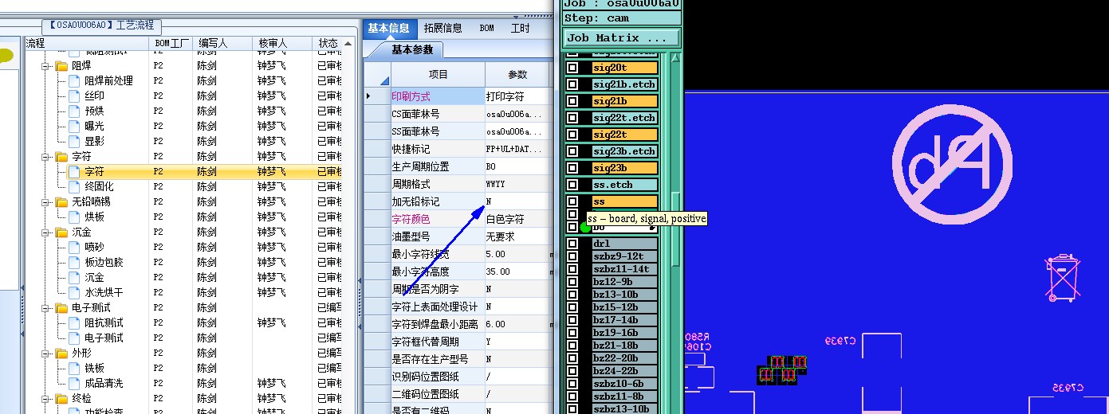Toggle the sig21b.etch layer checkbox
Screen dimensions: 1109x414
tap(572, 84)
